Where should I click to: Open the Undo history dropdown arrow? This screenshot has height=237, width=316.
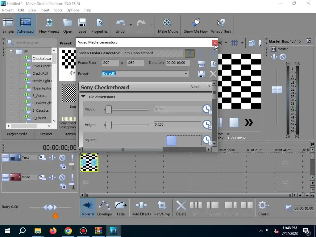point(131,25)
